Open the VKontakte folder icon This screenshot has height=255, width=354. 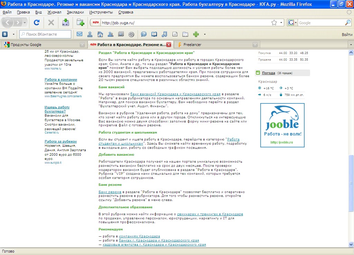(x=185, y=34)
